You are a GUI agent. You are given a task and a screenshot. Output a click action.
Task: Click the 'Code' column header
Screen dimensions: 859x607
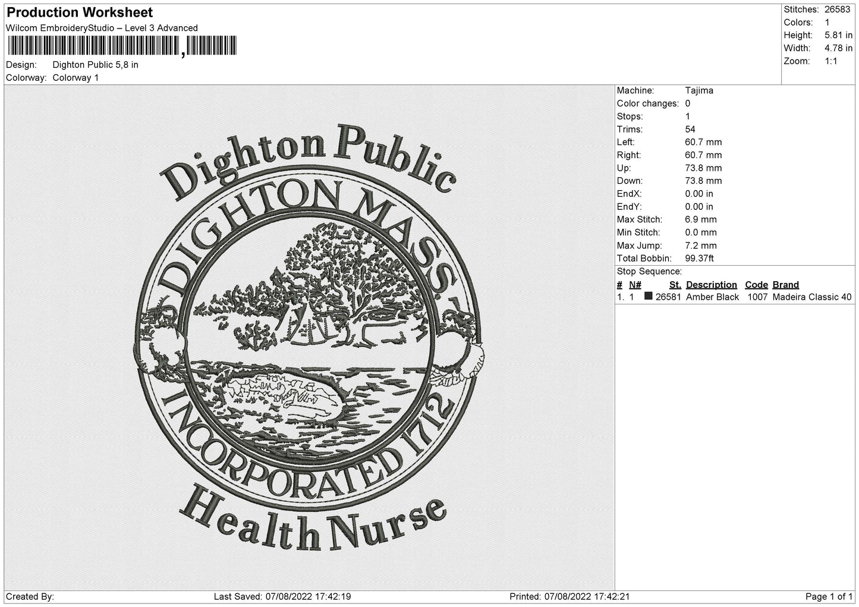click(756, 285)
